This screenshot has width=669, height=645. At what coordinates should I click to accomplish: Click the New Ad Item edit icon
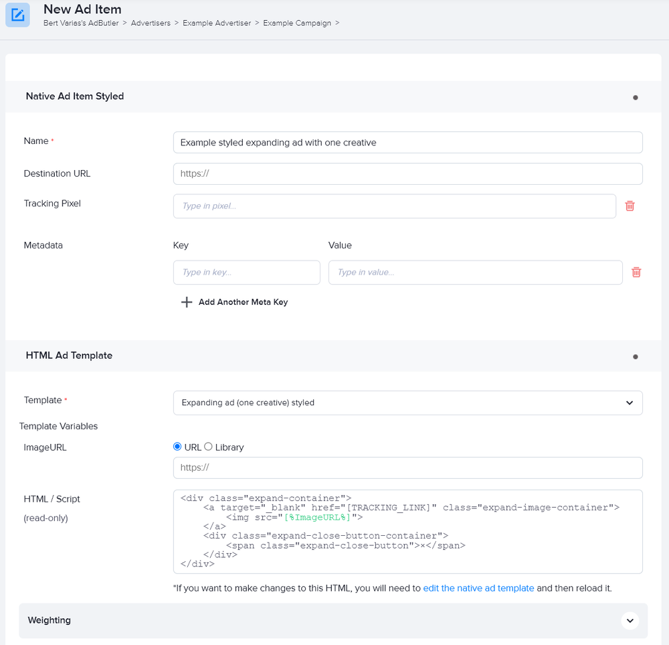point(17,15)
